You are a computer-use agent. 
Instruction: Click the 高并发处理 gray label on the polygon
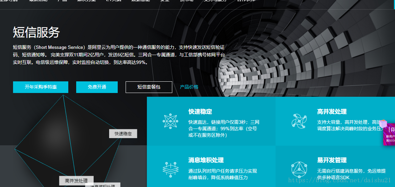[76, 181]
